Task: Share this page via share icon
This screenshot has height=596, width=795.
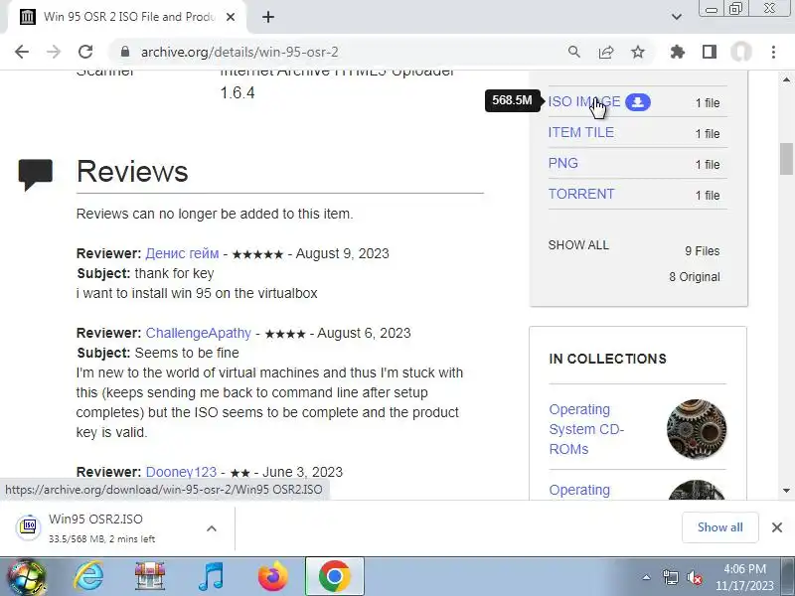Action: coord(606,52)
